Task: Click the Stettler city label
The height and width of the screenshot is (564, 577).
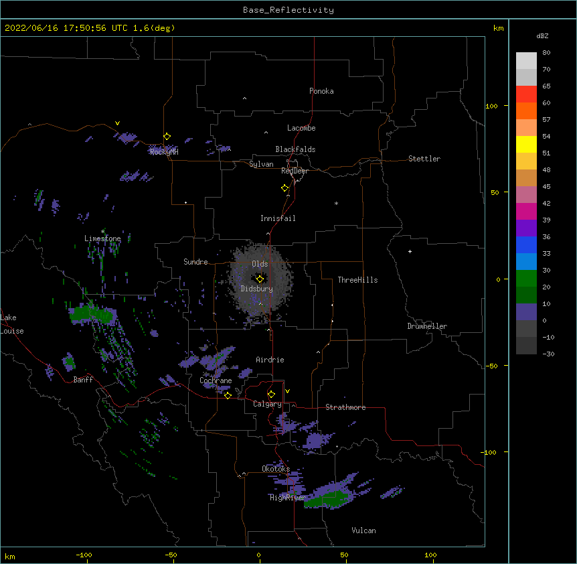Action: [x=424, y=159]
